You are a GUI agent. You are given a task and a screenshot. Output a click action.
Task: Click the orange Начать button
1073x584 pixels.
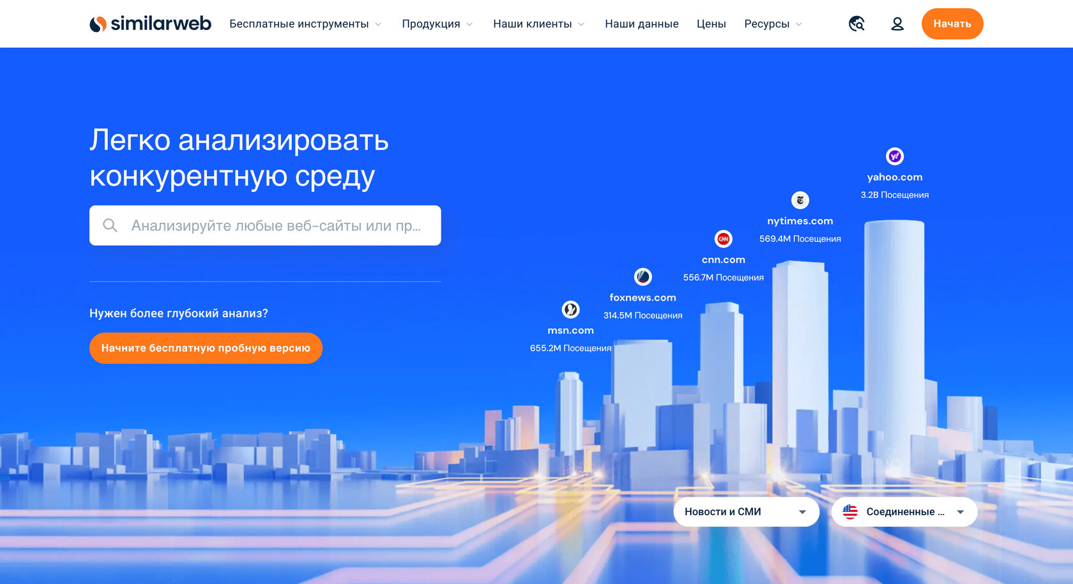952,24
